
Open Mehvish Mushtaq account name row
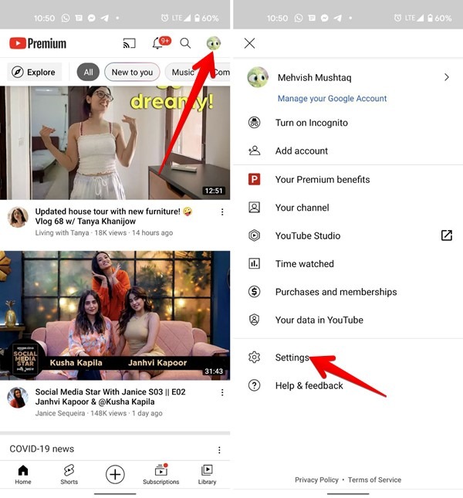348,77
